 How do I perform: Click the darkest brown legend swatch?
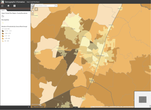pos(3,31)
